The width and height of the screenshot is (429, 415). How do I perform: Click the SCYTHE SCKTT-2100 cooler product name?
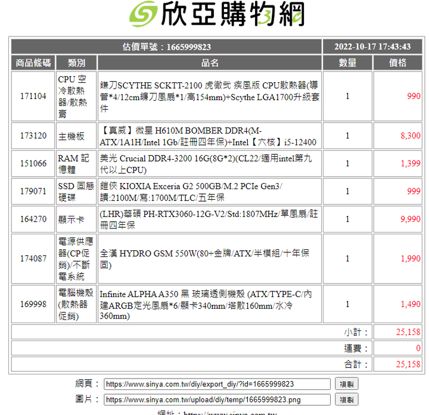tap(210, 97)
